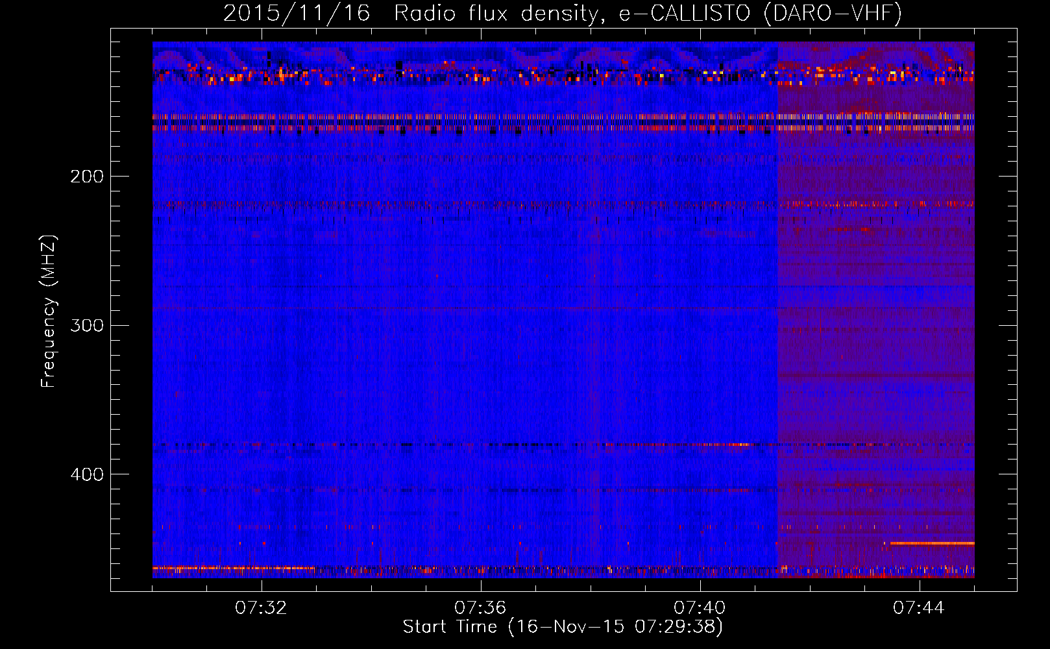Click the bright orange horizontal streak near 07:44

coord(932,543)
